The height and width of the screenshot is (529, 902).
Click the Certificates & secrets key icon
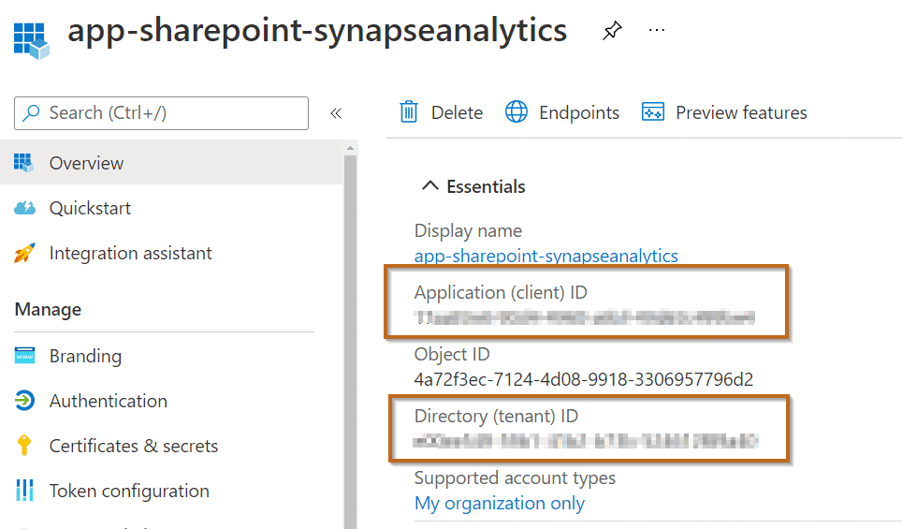tap(24, 446)
